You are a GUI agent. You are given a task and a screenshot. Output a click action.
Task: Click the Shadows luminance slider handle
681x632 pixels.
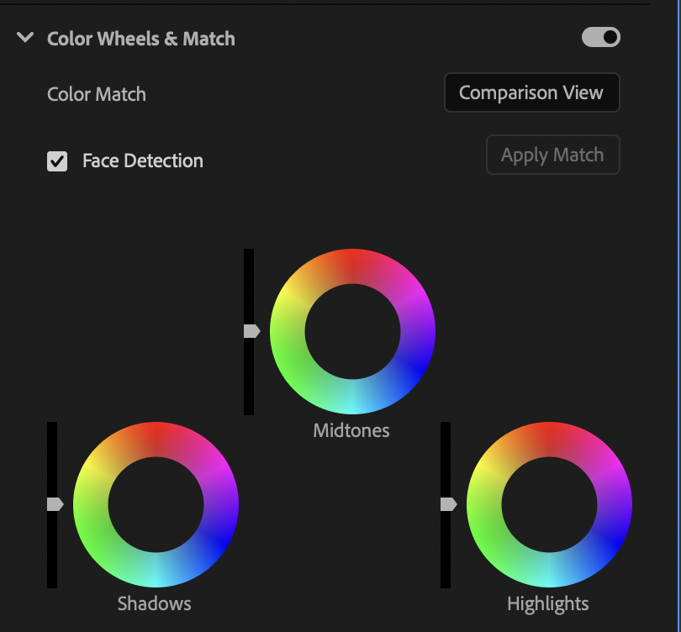pyautogui.click(x=55, y=504)
